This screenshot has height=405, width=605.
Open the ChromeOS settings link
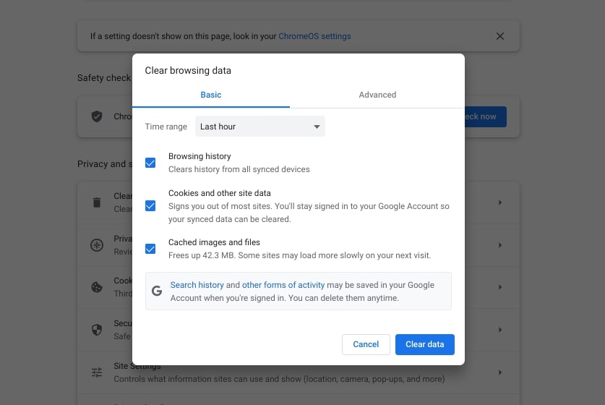point(314,36)
